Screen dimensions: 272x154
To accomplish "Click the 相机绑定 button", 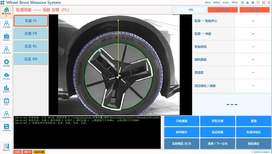I will [x=254, y=144].
